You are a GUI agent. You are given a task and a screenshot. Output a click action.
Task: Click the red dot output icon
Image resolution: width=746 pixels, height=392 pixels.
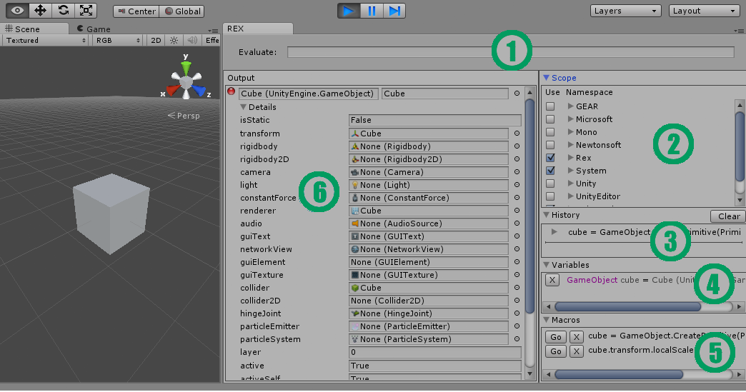click(232, 91)
